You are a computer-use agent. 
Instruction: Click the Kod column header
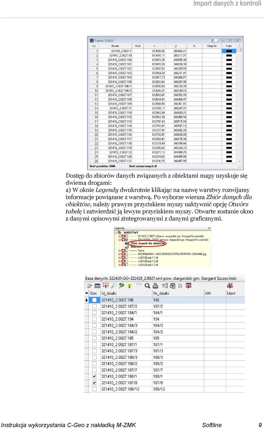coord(138,46)
